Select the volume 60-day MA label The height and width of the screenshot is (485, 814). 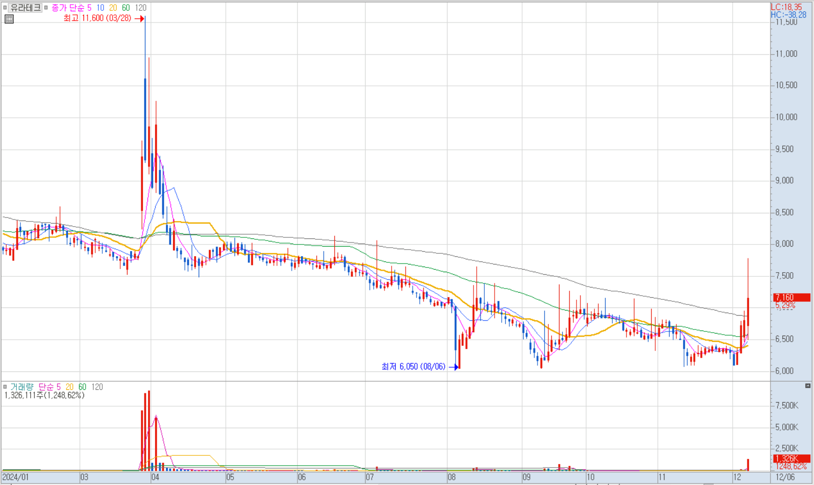[x=82, y=387]
